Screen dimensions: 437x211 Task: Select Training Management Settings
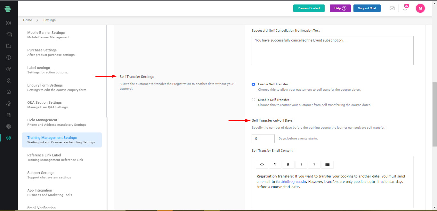(62, 140)
